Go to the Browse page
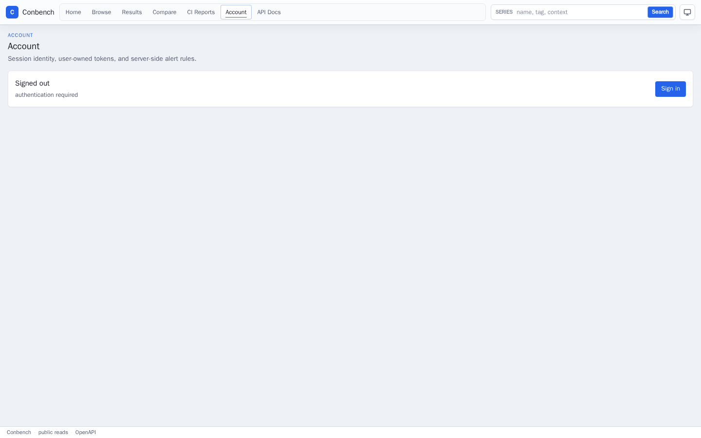 pyautogui.click(x=101, y=12)
